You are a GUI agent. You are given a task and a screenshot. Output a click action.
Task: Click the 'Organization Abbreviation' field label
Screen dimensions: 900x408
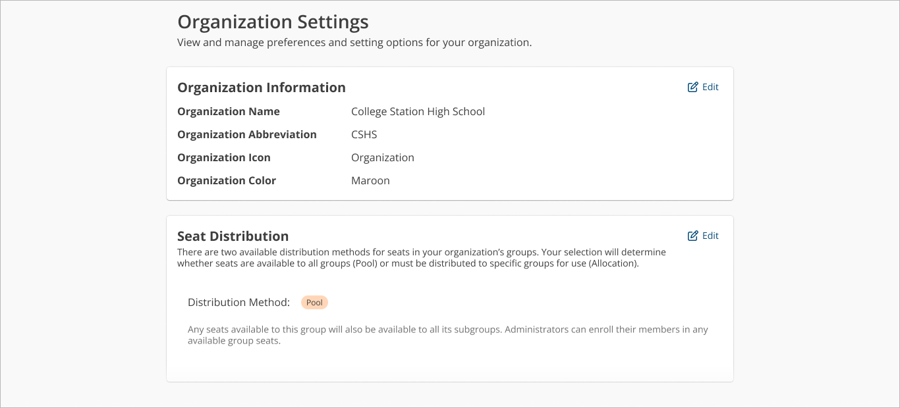tap(246, 134)
